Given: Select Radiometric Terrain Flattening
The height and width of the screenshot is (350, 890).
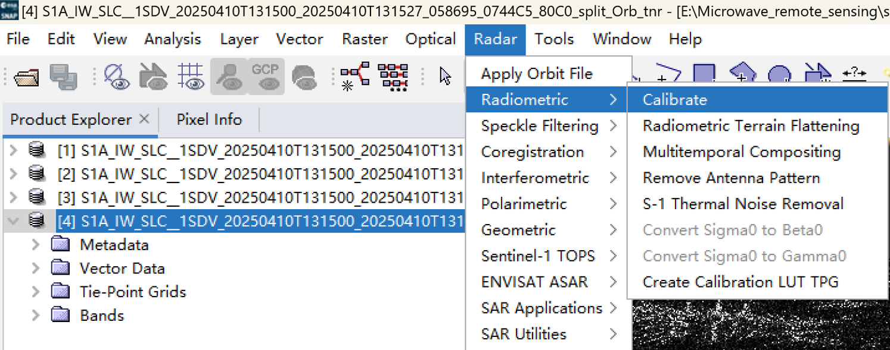Looking at the screenshot, I should (x=757, y=126).
